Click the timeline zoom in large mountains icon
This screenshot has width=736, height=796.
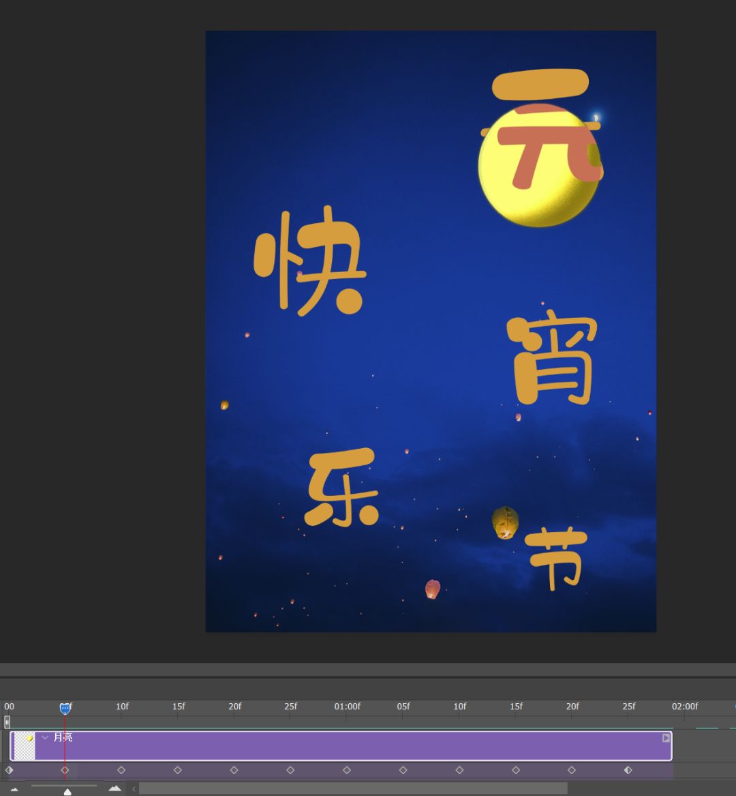coord(115,788)
